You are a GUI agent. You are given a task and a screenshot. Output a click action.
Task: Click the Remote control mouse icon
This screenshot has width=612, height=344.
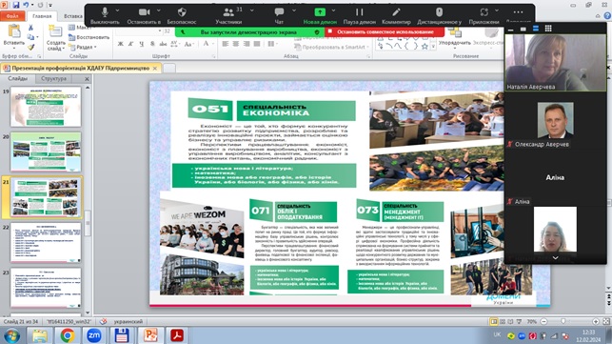pyautogui.click(x=439, y=15)
